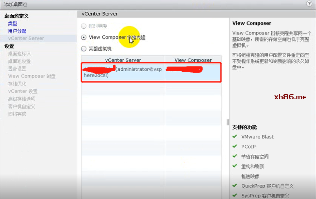Click the 桌面池标识 sidebar step
Viewport: 316px width, 199px height.
pyautogui.click(x=19, y=54)
